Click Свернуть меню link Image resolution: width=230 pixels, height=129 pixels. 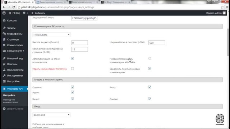15,109
